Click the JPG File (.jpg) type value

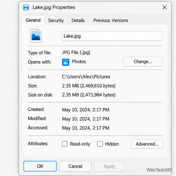(76, 53)
